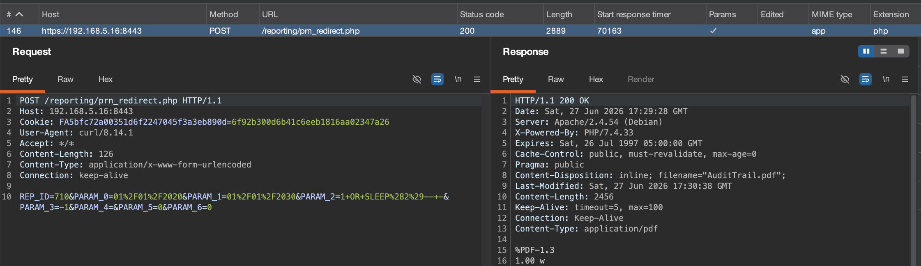Image resolution: width=921 pixels, height=266 pixels.
Task: Switch Response view to Hex tab
Action: [x=596, y=79]
